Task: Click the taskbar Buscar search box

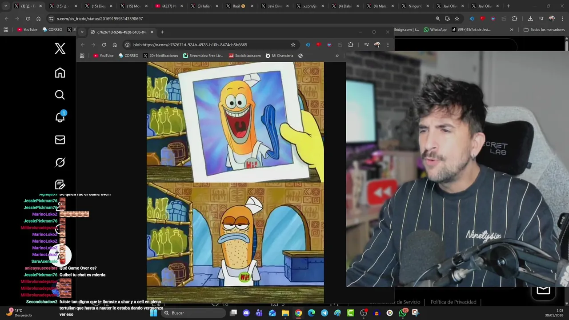Action: (193, 313)
